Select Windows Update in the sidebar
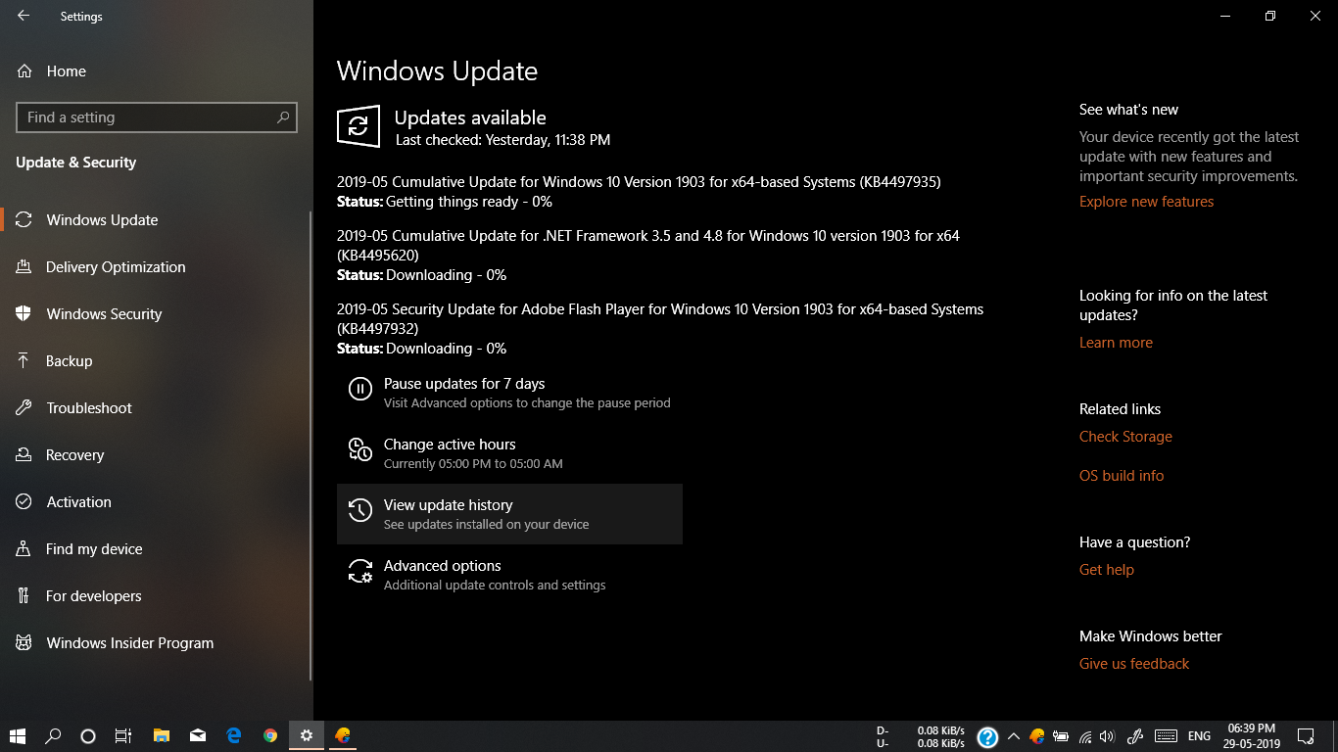Viewport: 1338px width, 752px height. (99, 219)
